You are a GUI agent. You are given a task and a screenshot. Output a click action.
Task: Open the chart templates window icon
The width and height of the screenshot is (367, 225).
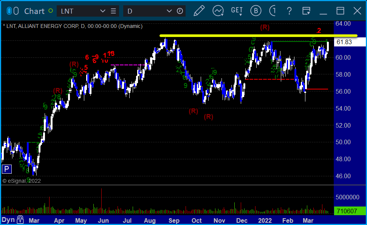click(306, 11)
